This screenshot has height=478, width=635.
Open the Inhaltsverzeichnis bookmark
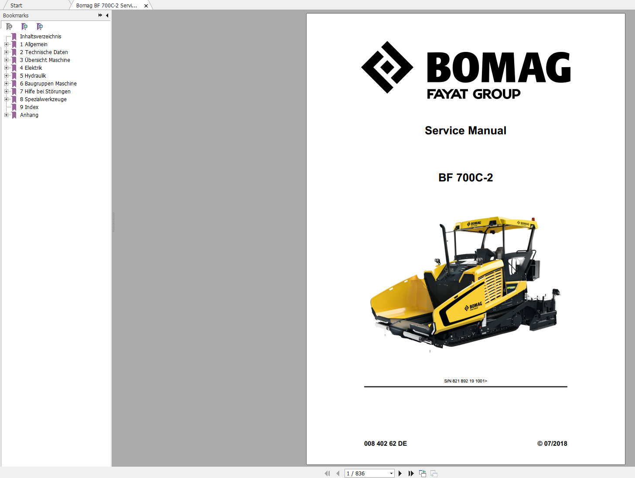[x=41, y=37]
